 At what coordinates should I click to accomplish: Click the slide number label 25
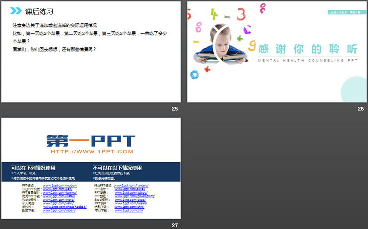pyautogui.click(x=175, y=109)
